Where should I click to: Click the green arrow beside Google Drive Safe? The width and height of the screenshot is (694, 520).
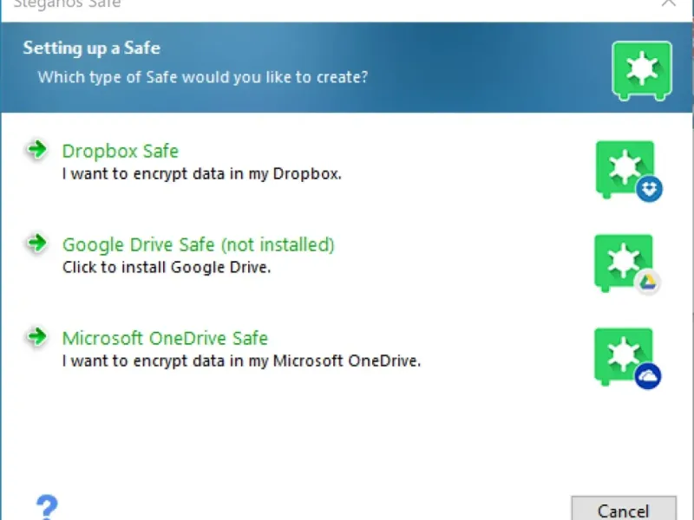click(36, 244)
